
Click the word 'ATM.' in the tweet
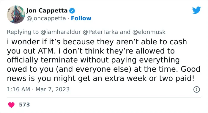(x=47, y=51)
